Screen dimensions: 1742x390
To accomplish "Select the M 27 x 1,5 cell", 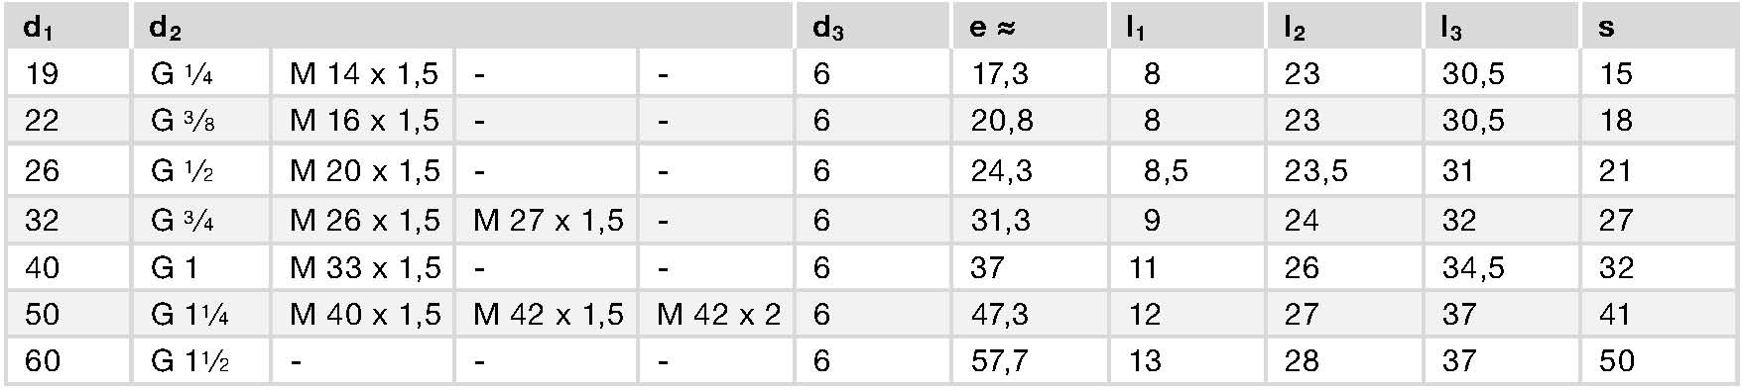I will click(547, 220).
